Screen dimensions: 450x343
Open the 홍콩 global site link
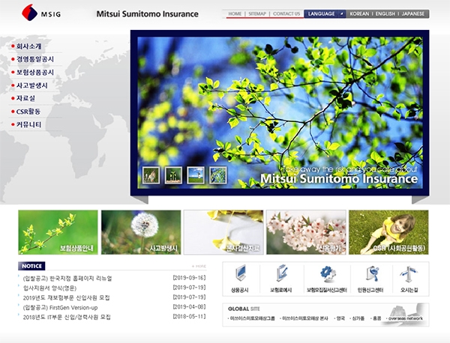pyautogui.click(x=376, y=318)
